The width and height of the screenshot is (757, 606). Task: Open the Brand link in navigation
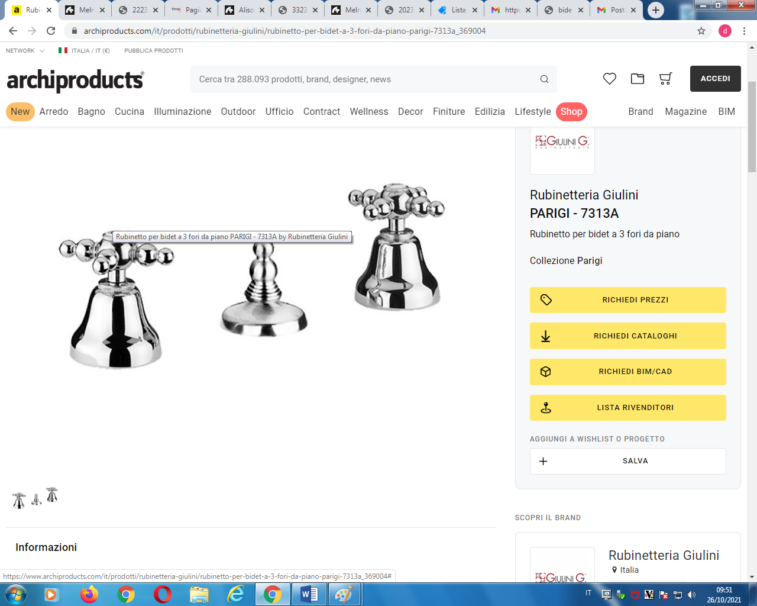pyautogui.click(x=641, y=111)
